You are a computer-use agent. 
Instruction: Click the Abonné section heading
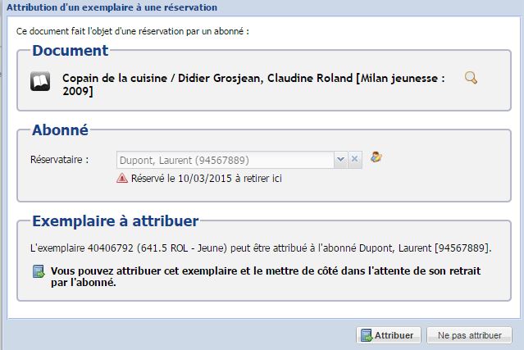[x=60, y=130]
